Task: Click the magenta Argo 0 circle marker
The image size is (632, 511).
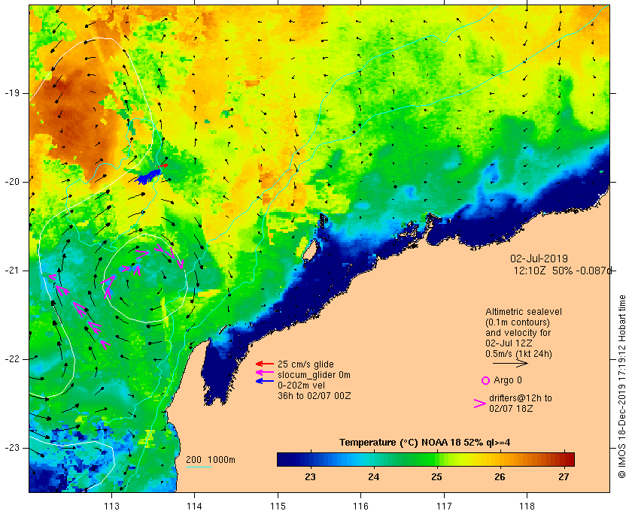Action: tap(485, 380)
